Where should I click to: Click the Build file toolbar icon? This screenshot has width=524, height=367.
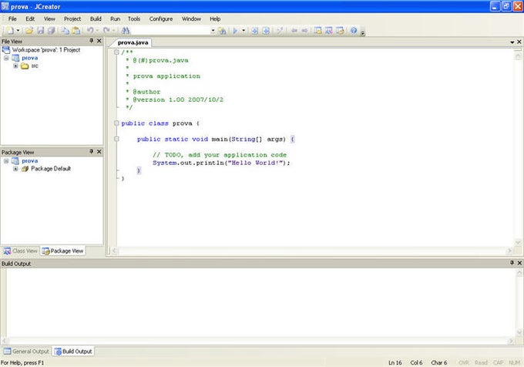pyautogui.click(x=266, y=31)
